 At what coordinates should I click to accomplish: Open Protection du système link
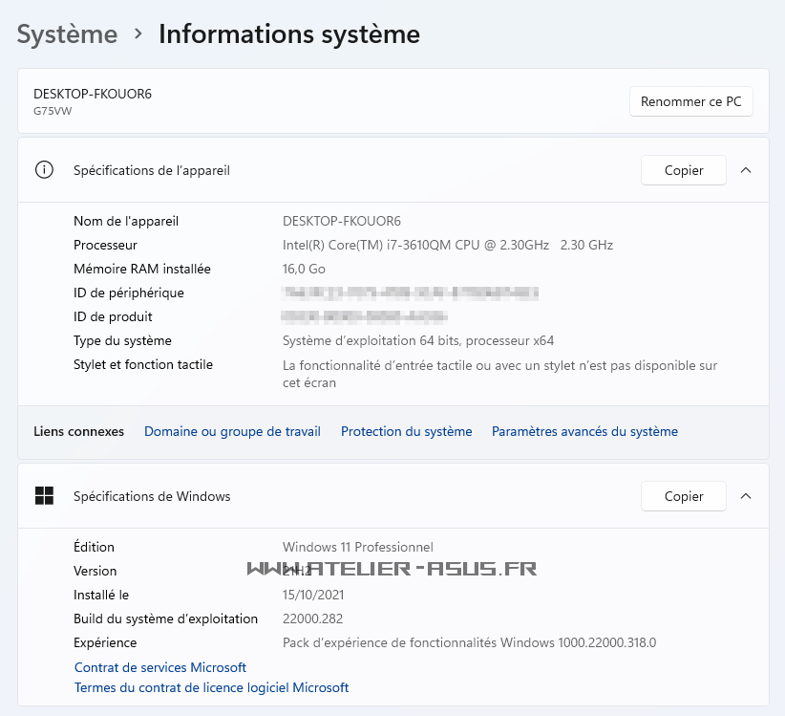(x=406, y=431)
